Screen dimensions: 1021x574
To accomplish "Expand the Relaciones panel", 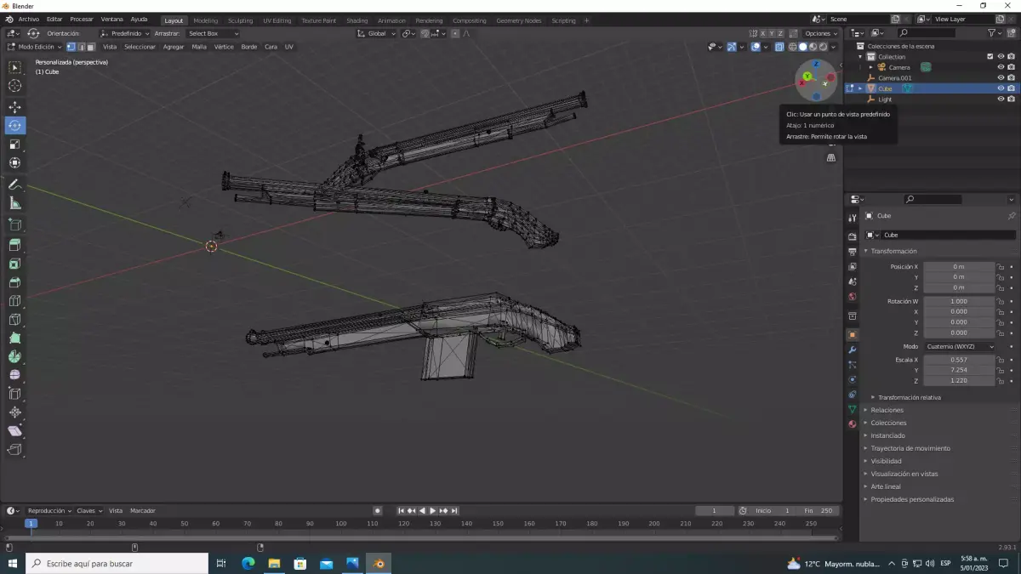I will pos(887,410).
